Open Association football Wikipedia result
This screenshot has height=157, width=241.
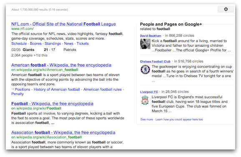click(63, 132)
